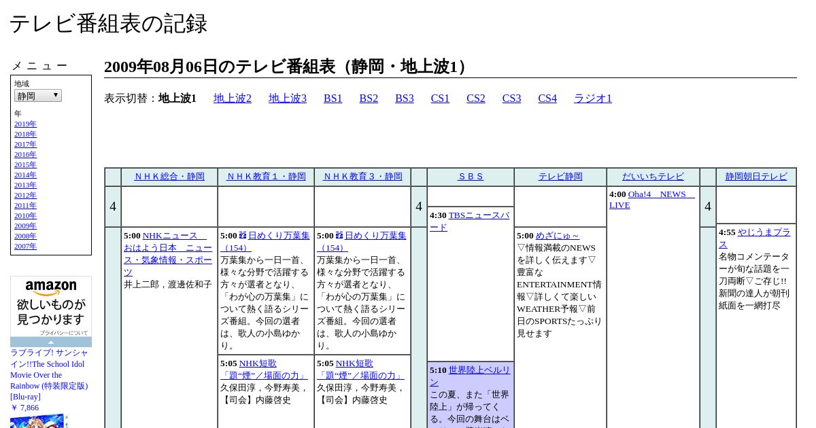816x428 pixels.
Task: Open the 5:10 世界陸上ベルリン program
Action: point(470,376)
